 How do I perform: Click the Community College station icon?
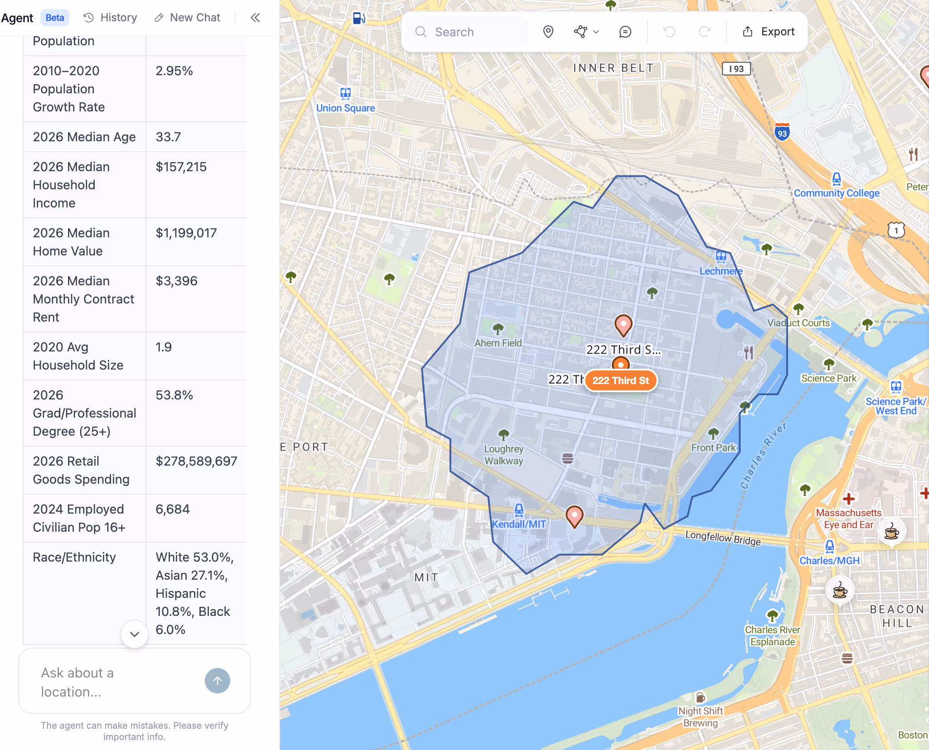[x=837, y=179]
